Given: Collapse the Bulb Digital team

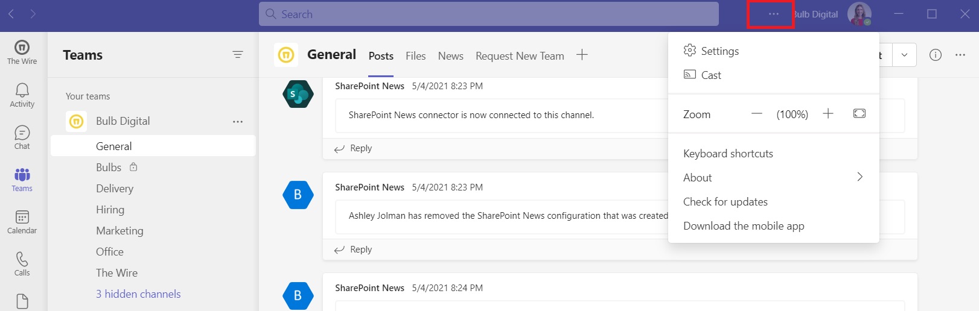Looking at the screenshot, I should tap(123, 121).
